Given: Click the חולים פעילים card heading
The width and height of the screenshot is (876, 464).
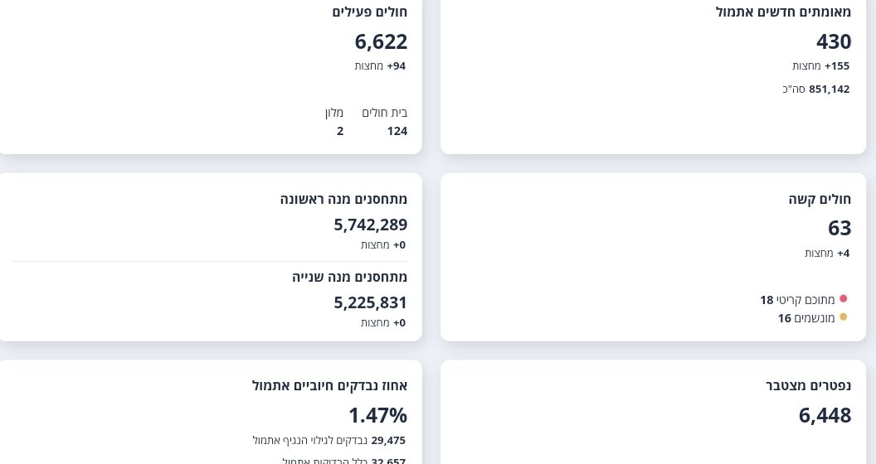Looking at the screenshot, I should pyautogui.click(x=369, y=12).
